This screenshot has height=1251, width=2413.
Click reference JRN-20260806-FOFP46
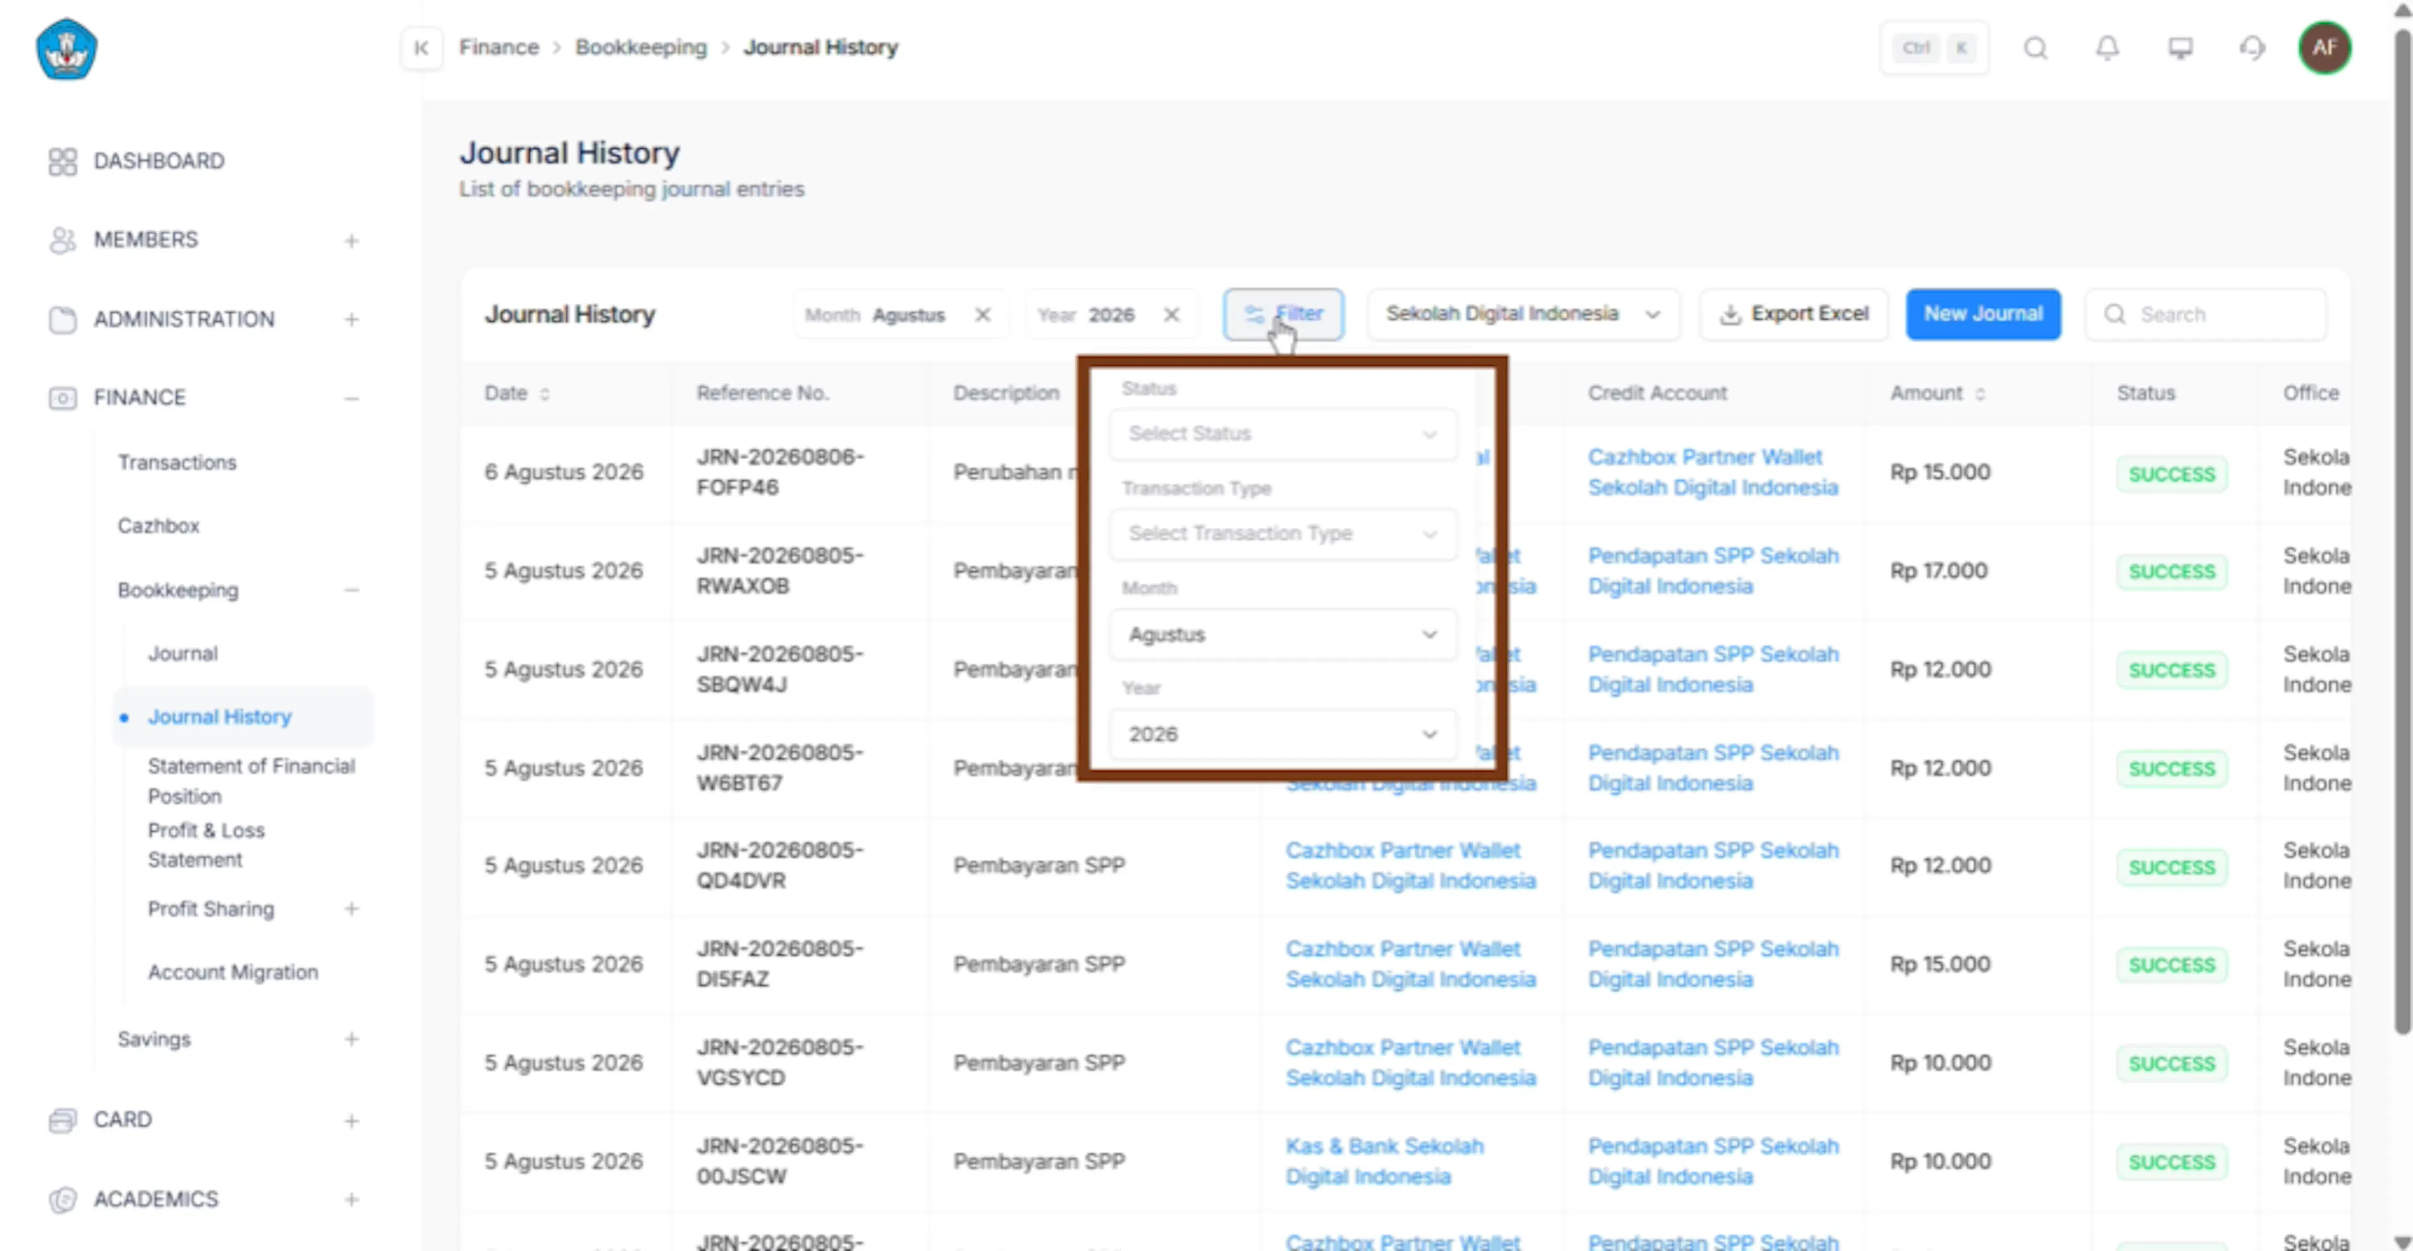click(779, 473)
